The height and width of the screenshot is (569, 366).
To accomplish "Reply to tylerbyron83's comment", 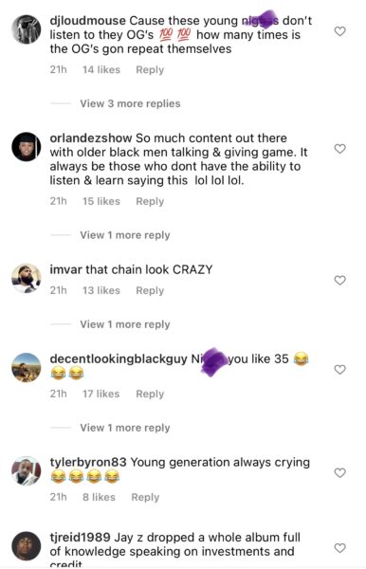I will point(145,497).
